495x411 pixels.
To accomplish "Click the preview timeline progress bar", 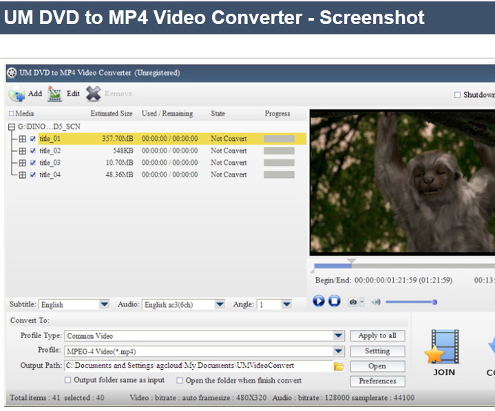I will pos(404,266).
